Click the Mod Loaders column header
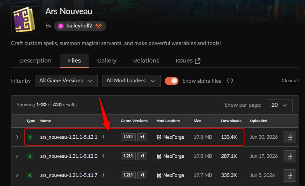Viewport: 305px width, 186px height. pos(168,121)
